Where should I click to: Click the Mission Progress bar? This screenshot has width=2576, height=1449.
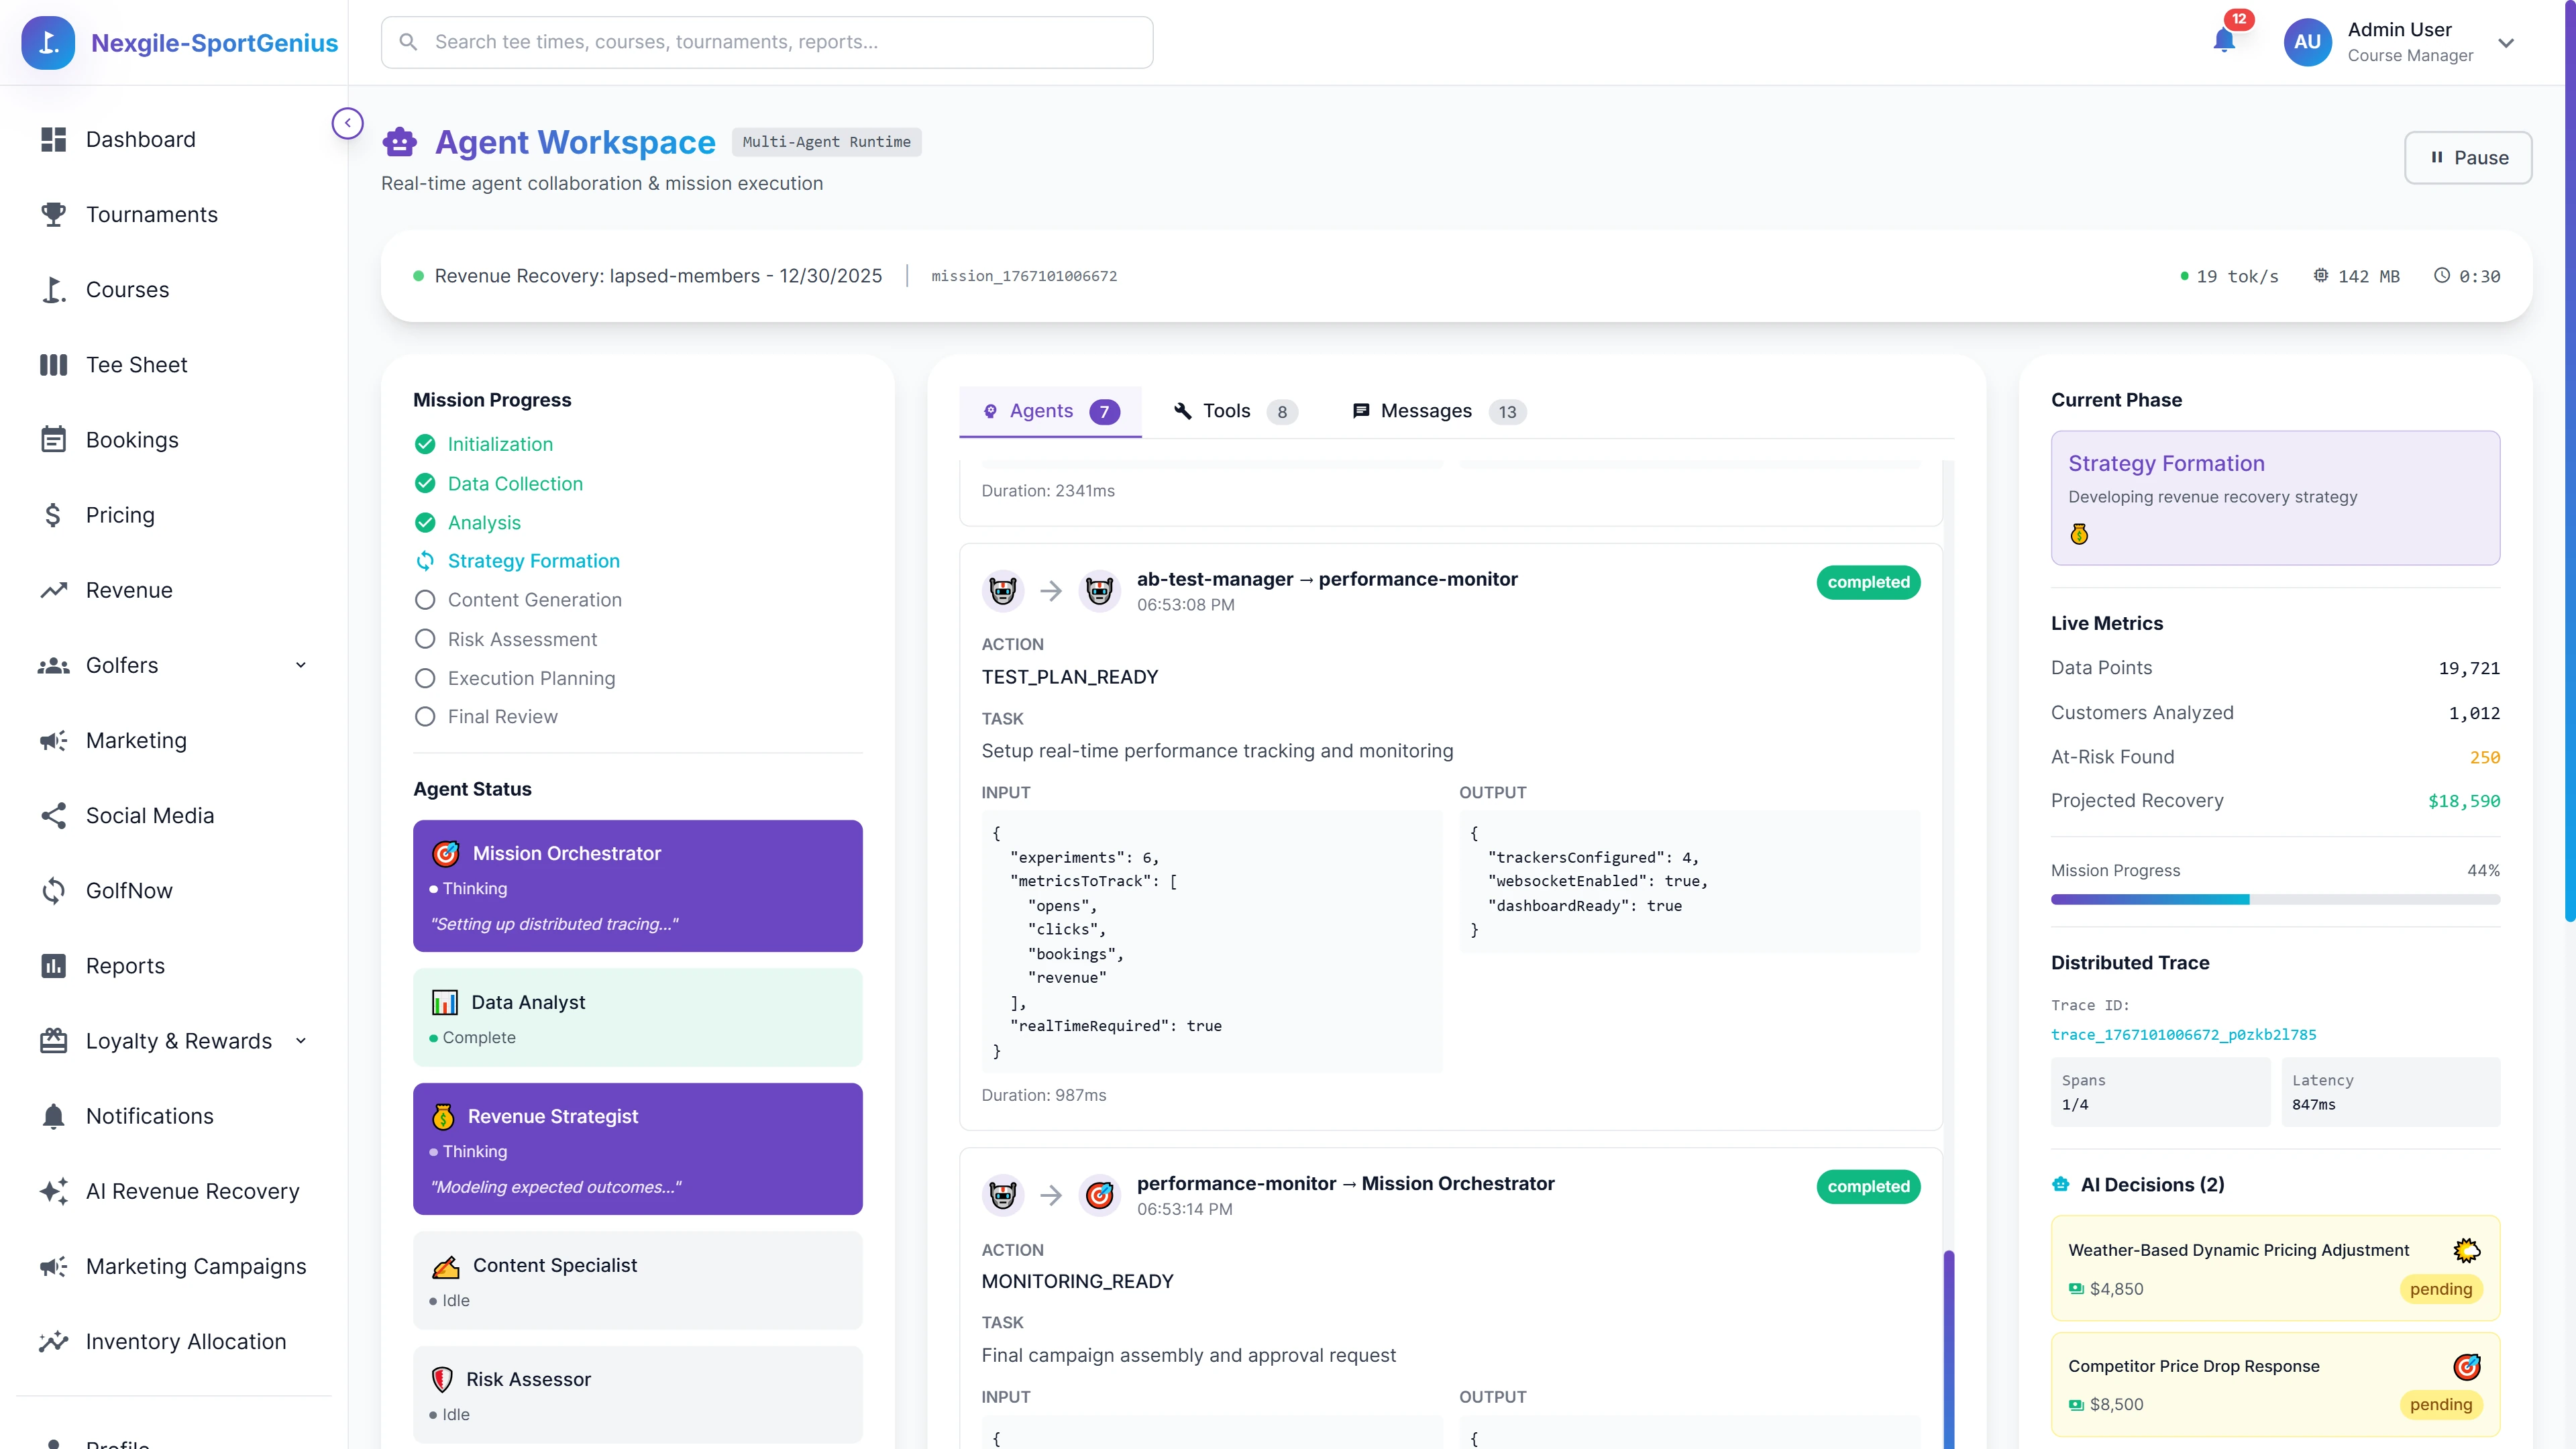(2275, 899)
